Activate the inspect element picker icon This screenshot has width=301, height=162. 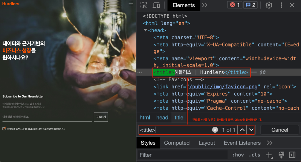143,5
